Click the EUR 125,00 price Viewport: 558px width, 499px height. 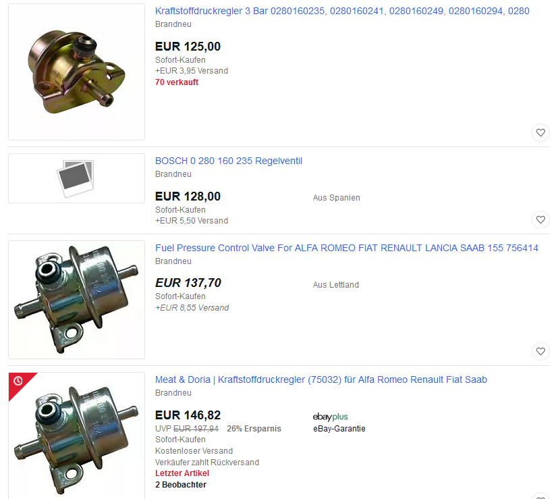coord(188,47)
